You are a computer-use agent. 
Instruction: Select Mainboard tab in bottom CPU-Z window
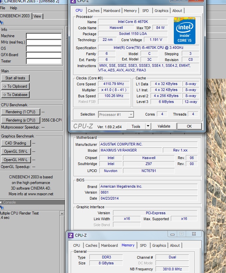pyautogui.click(x=109, y=245)
